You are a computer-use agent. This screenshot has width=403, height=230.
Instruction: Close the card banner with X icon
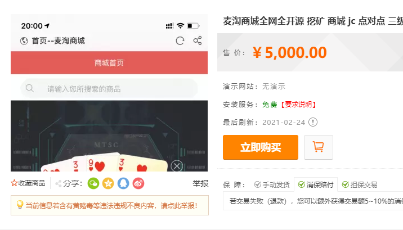point(177,166)
